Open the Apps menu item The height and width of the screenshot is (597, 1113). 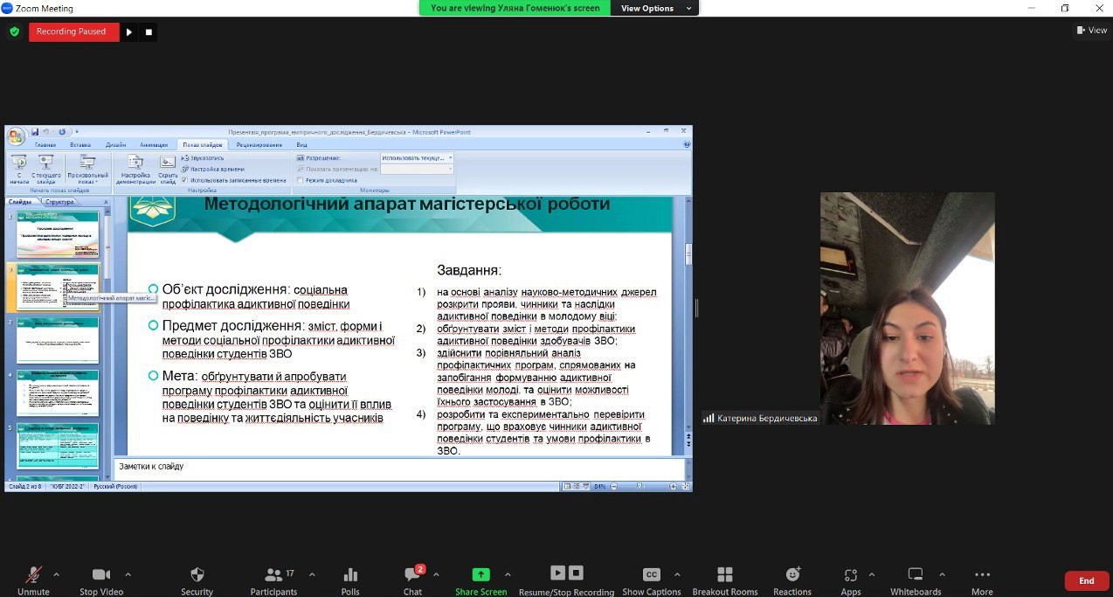coord(851,574)
